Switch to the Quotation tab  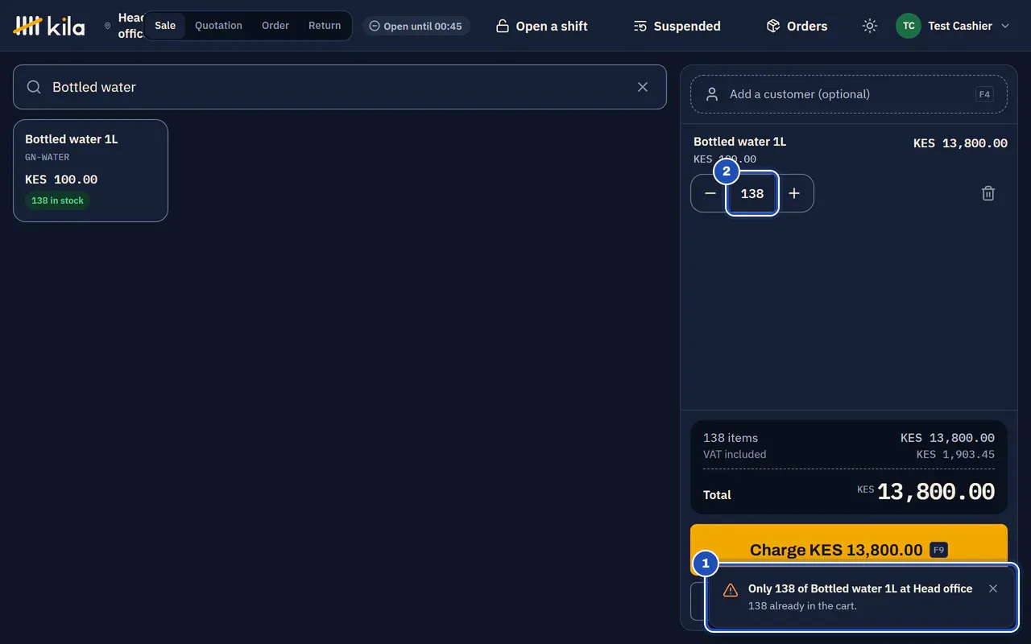tap(218, 26)
